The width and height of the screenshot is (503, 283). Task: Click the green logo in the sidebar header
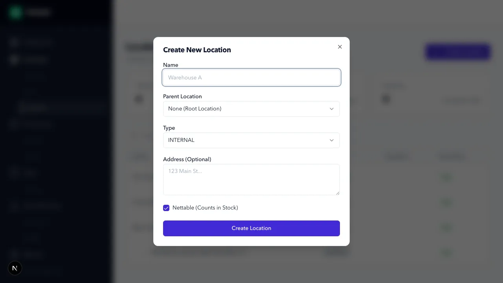[15, 12]
